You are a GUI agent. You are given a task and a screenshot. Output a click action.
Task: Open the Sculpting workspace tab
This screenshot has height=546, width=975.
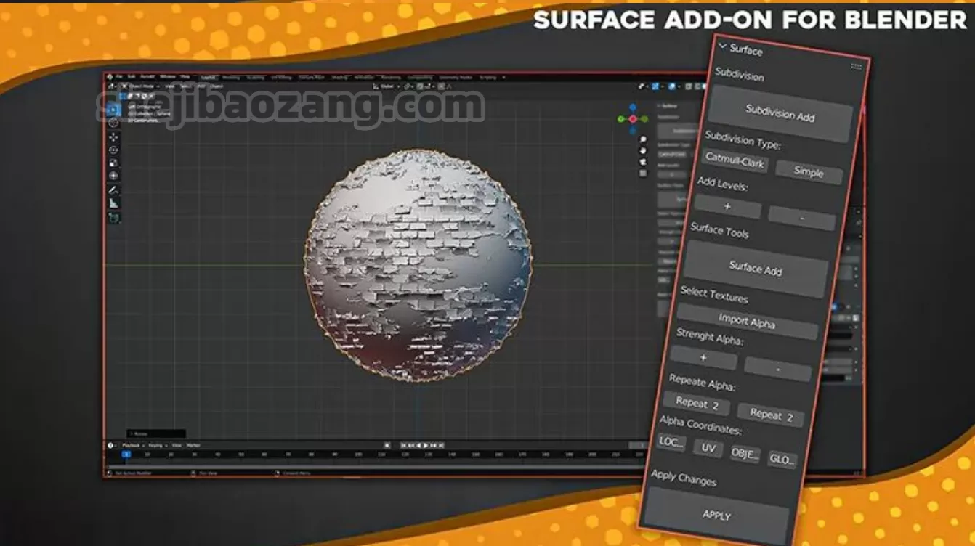point(255,77)
